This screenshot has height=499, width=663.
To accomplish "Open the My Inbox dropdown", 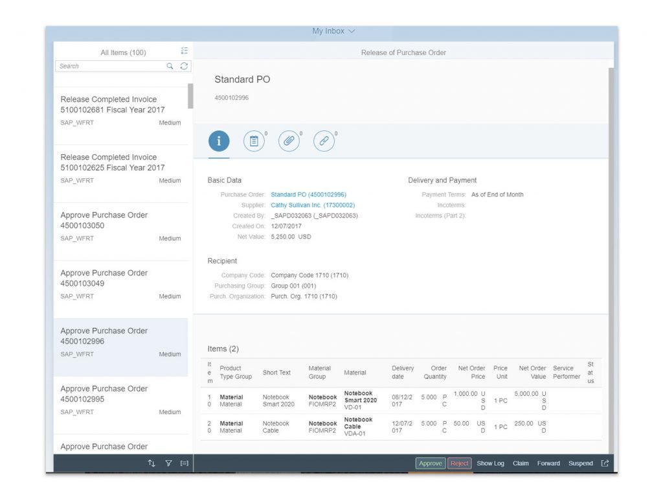I will coord(333,30).
